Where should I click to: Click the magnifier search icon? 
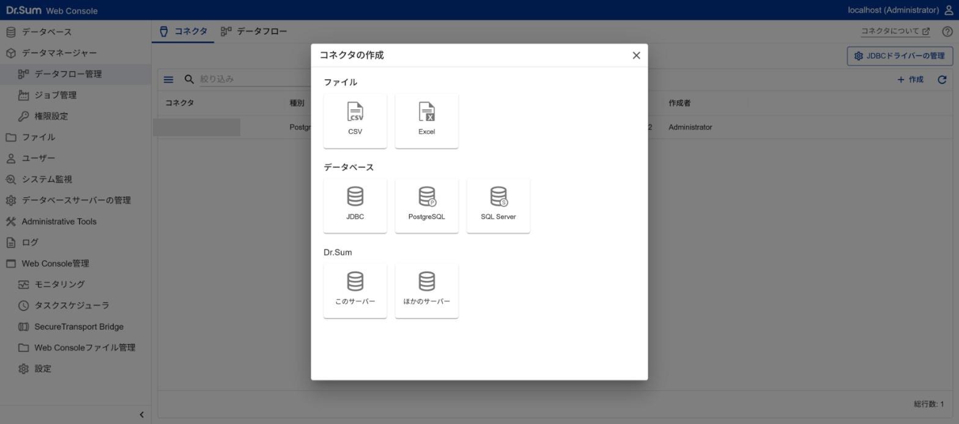coord(189,79)
